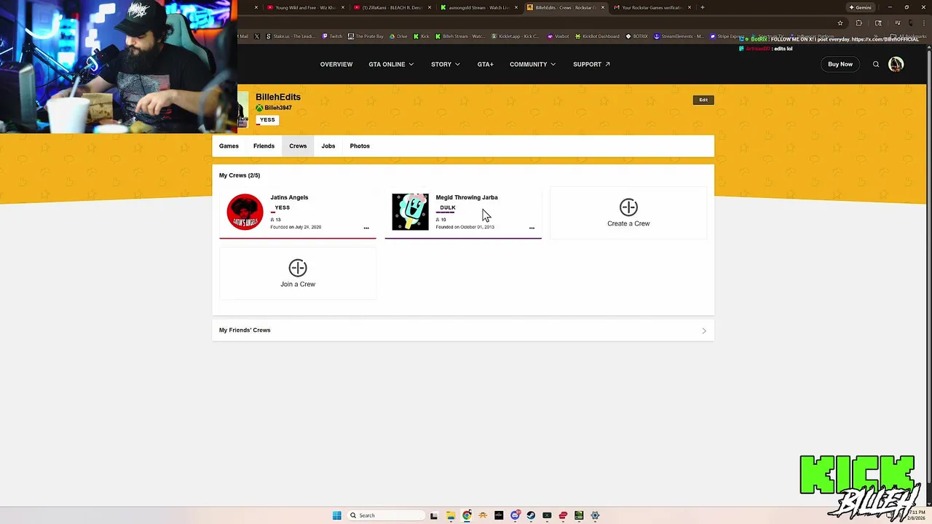Open Xbox app from taskbar
The height and width of the screenshot is (524, 932).
click(x=547, y=515)
